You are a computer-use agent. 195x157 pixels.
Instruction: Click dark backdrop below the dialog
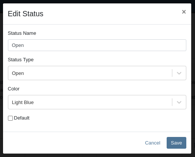pyautogui.click(x=97, y=155)
